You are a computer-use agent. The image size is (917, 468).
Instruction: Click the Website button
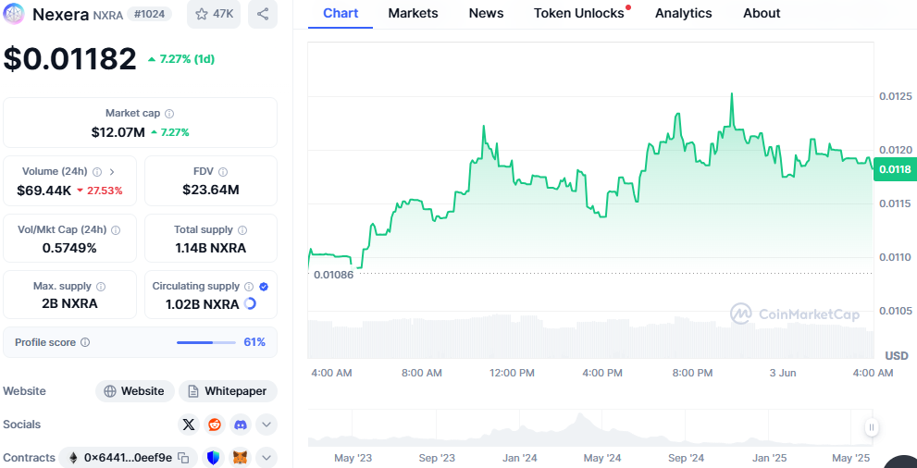134,391
